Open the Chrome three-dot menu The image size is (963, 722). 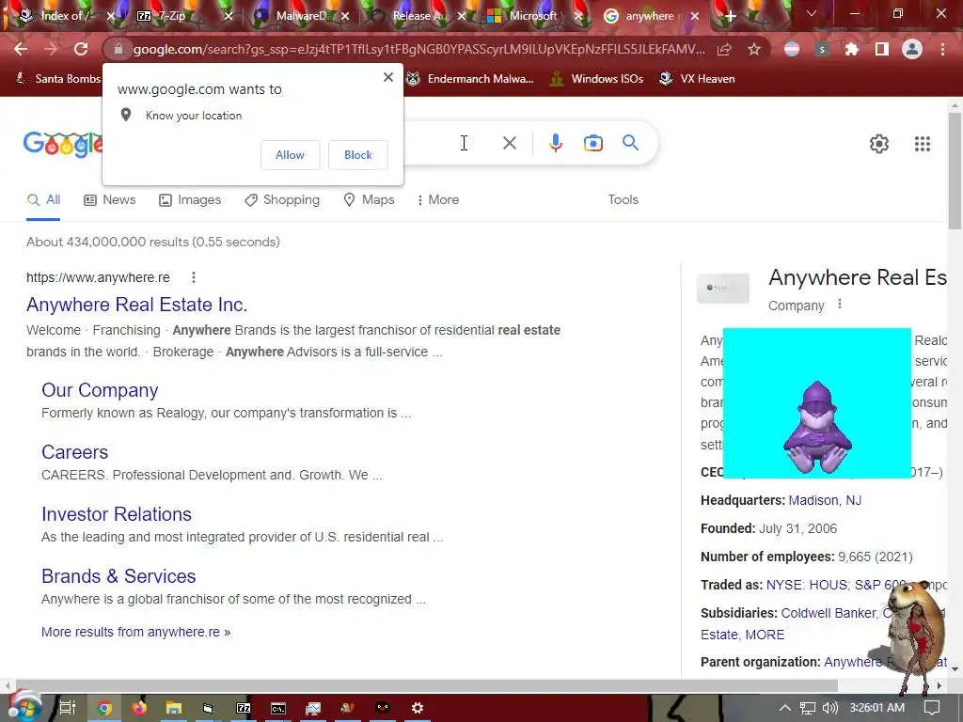(x=942, y=49)
